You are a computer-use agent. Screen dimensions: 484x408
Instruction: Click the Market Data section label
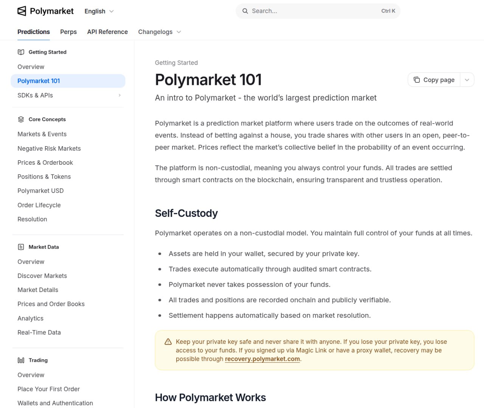pos(44,247)
